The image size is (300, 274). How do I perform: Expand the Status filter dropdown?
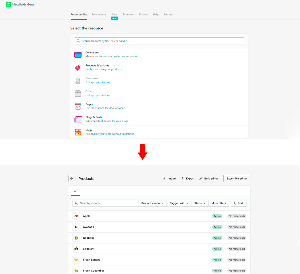point(200,203)
